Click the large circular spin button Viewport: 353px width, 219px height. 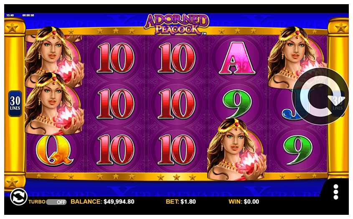[320, 97]
